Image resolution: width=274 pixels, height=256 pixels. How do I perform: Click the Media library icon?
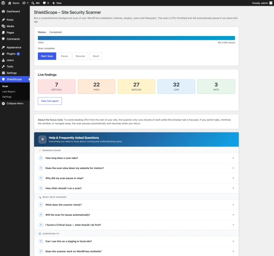tap(3, 26)
